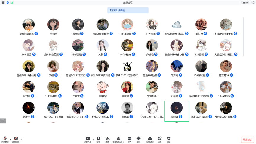
Task: Expand video options arrow beside 开启视频
Action: (x=21, y=140)
